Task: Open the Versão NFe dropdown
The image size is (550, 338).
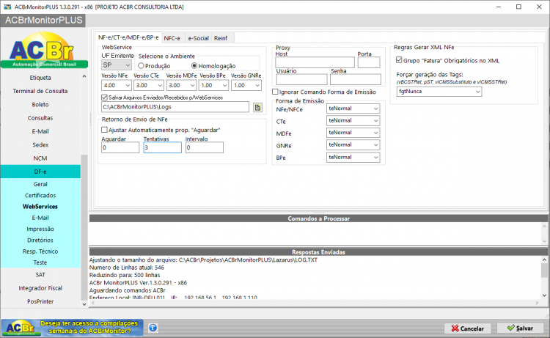Action: pyautogui.click(x=117, y=85)
